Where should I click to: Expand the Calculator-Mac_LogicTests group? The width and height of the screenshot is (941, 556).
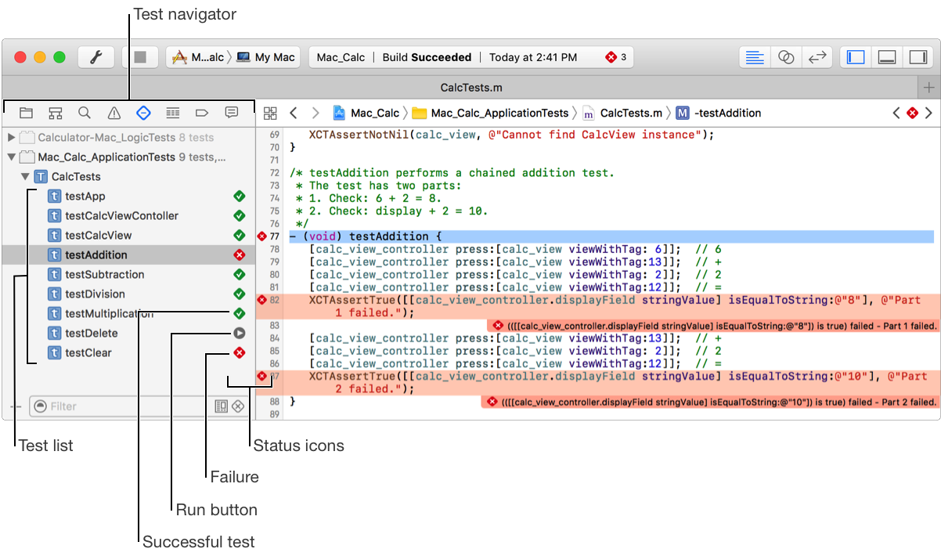[11, 138]
